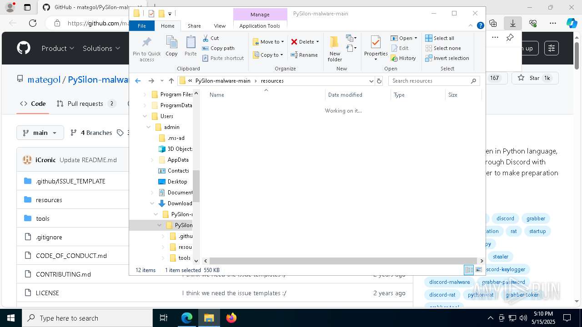Screen dimensions: 582x327
Task: Click the Rename button in Organize
Action: pyautogui.click(x=304, y=55)
